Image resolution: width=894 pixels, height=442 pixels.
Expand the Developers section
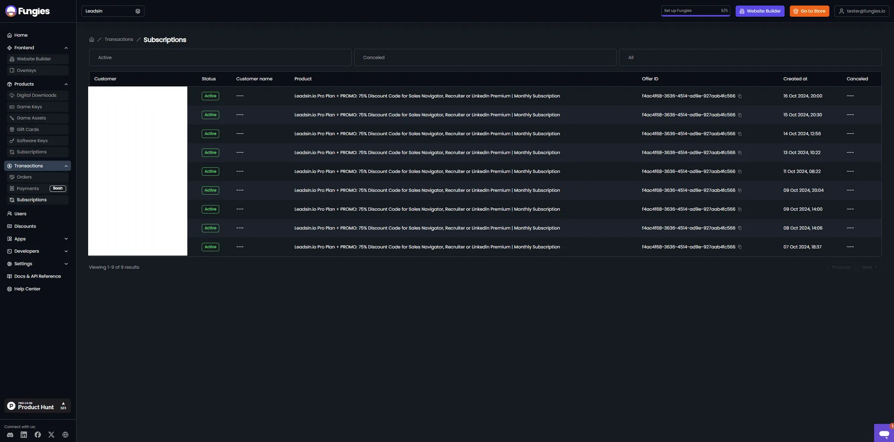66,251
